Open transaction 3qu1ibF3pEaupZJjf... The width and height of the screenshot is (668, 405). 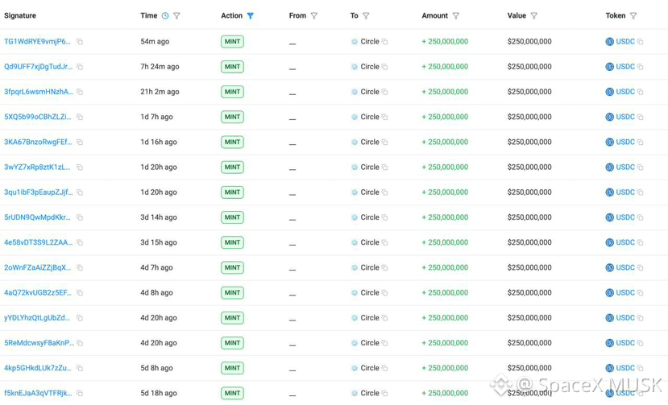(39, 192)
